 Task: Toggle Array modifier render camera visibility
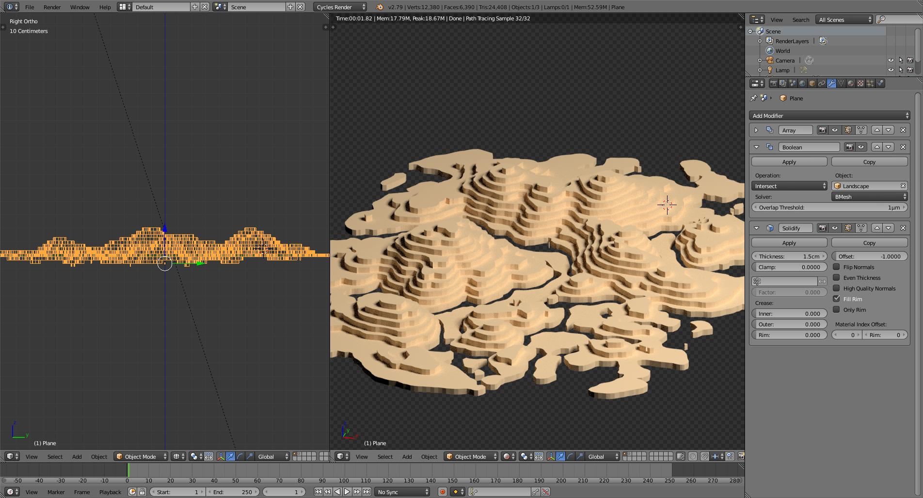pyautogui.click(x=822, y=130)
